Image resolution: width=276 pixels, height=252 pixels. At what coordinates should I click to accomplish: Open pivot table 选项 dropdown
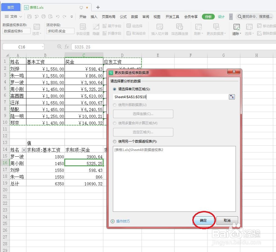tap(37, 30)
